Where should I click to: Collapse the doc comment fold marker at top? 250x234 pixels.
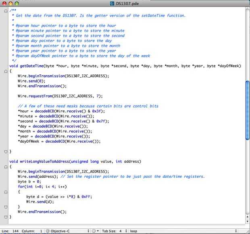click(6, 11)
